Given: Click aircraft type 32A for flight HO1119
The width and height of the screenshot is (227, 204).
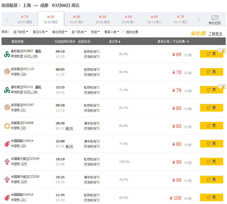Looking at the screenshot, I should pyautogui.click(x=24, y=74).
